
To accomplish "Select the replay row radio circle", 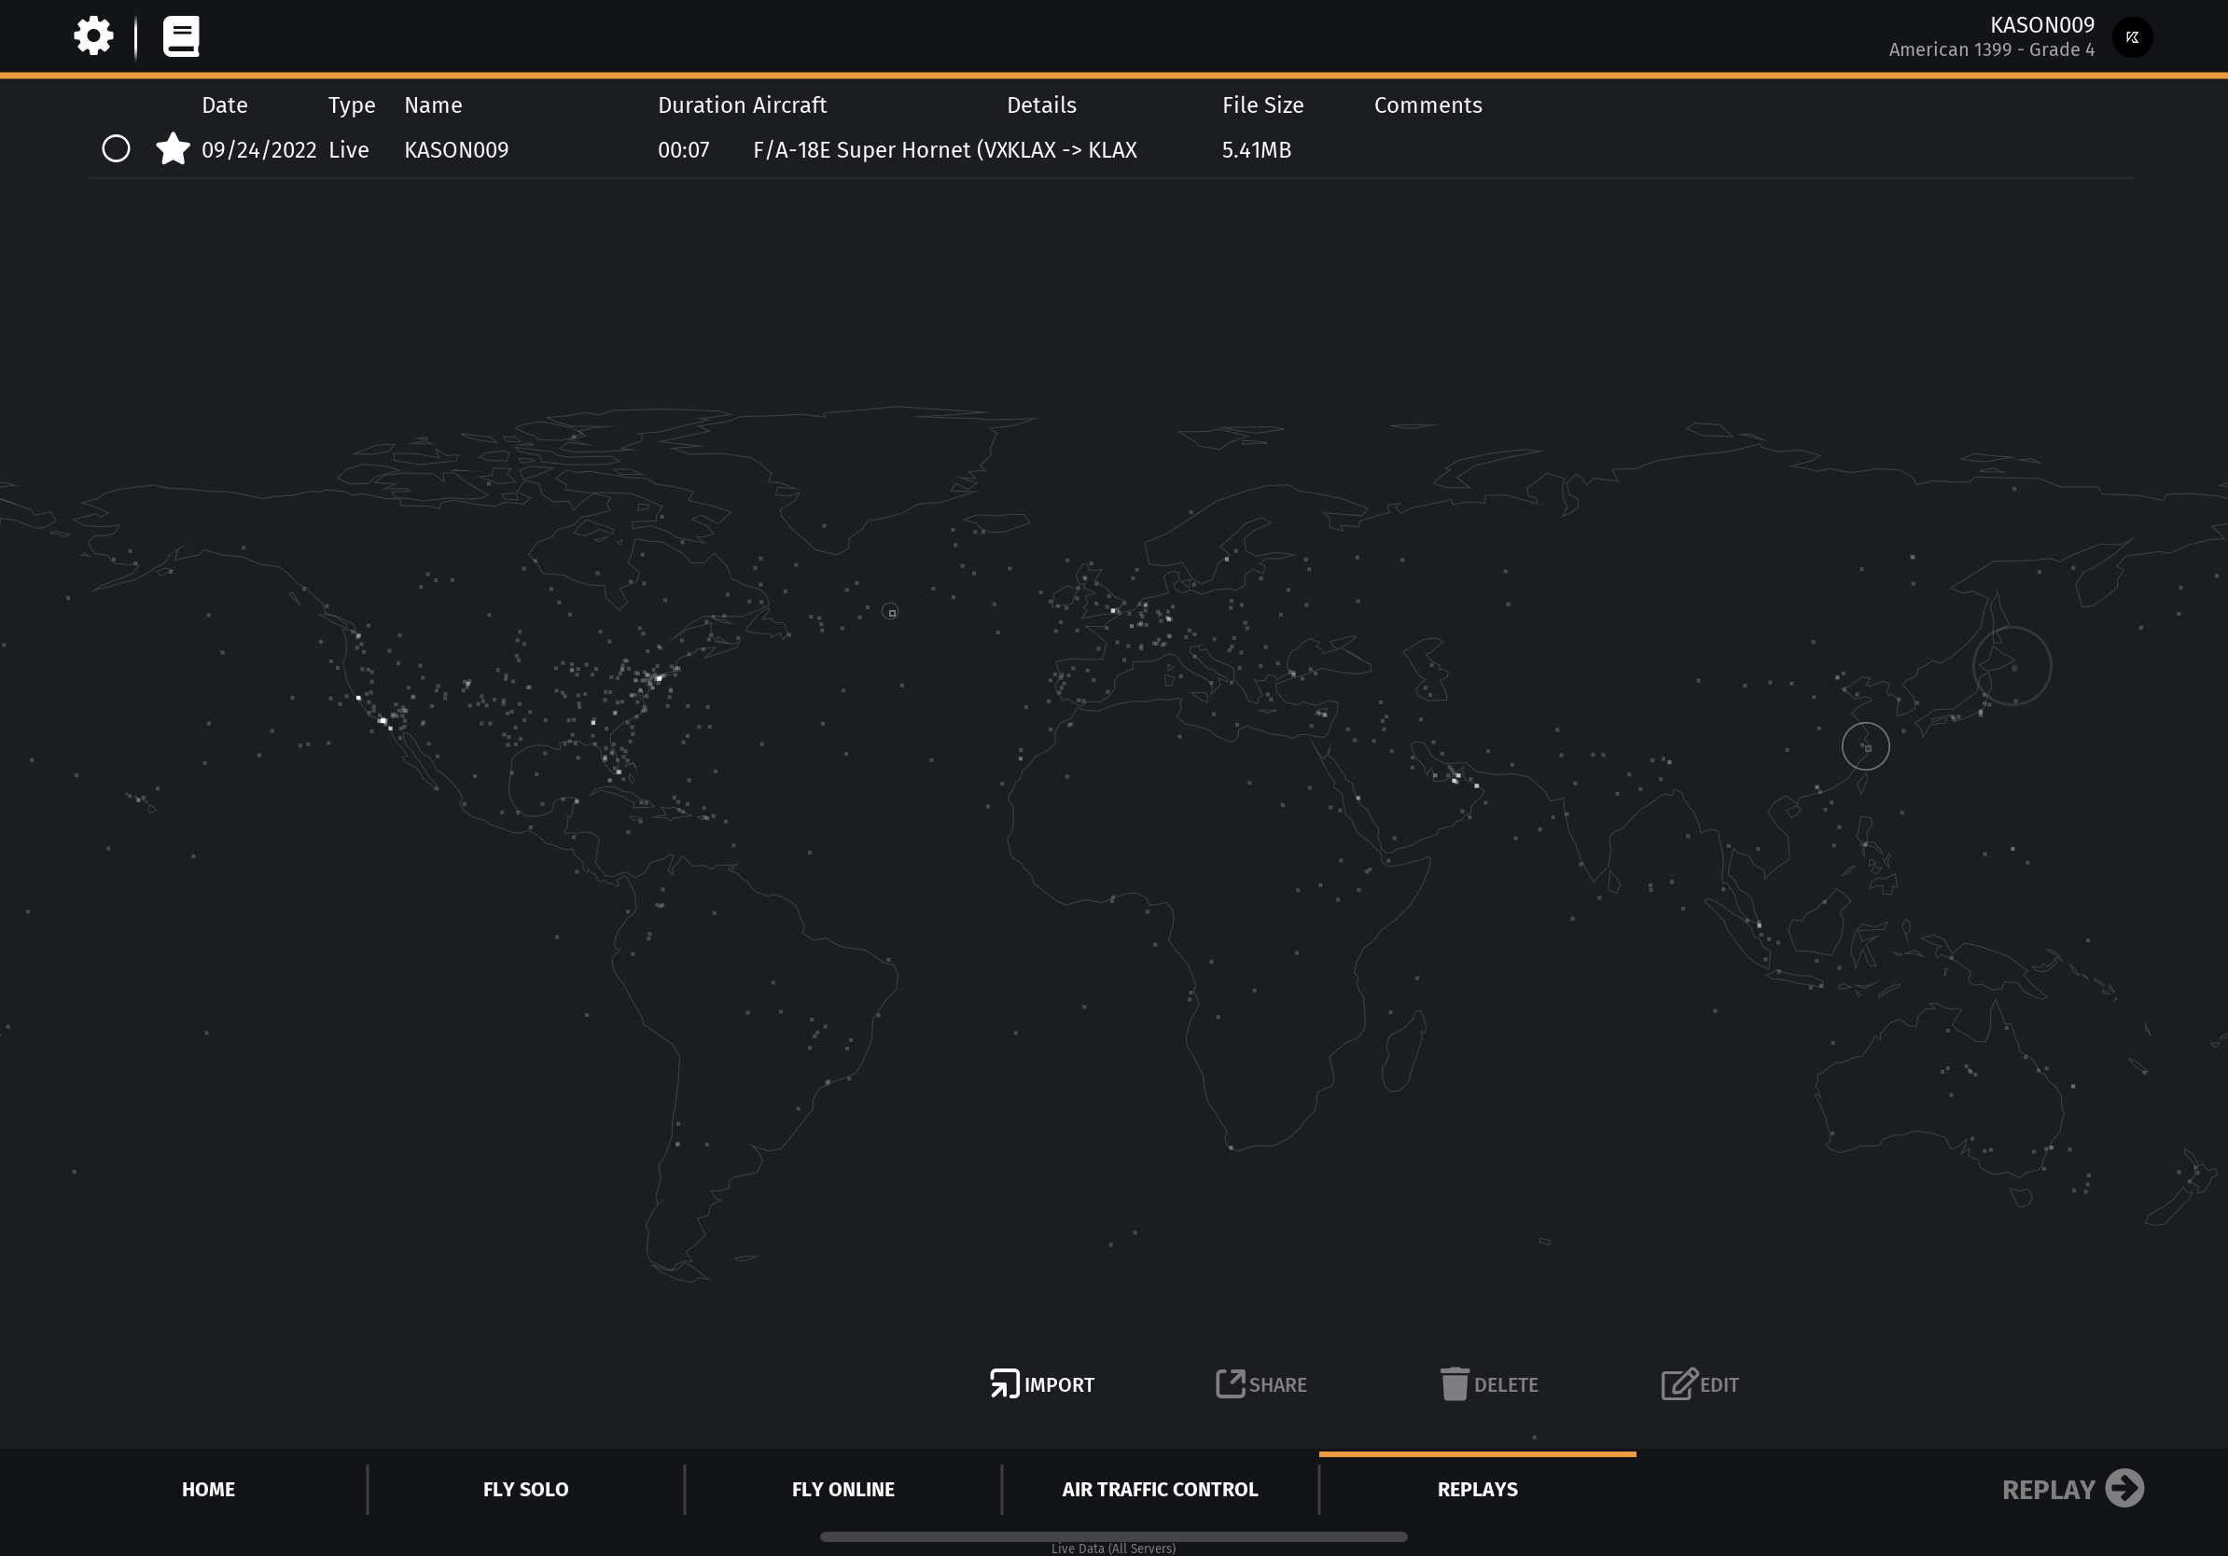I will (116, 148).
